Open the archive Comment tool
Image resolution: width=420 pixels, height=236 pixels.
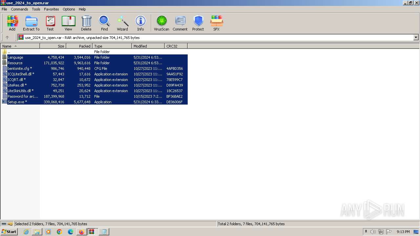[x=180, y=23]
